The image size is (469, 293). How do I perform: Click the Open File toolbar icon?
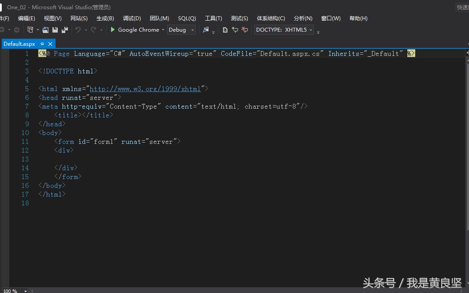click(45, 29)
